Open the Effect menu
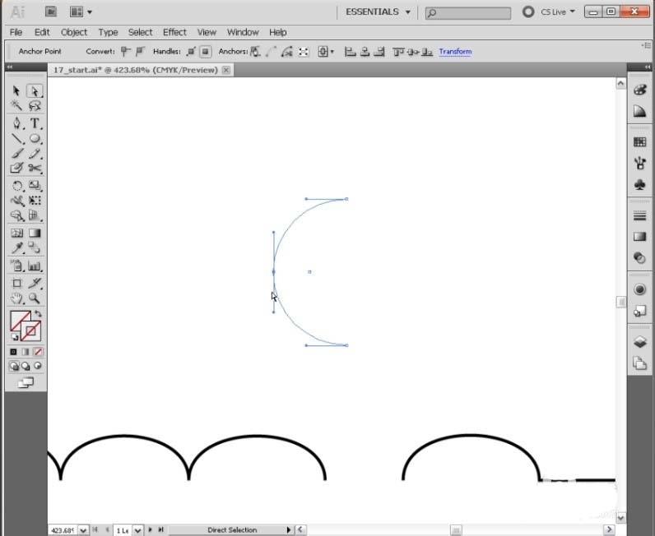The height and width of the screenshot is (536, 655). tap(174, 32)
